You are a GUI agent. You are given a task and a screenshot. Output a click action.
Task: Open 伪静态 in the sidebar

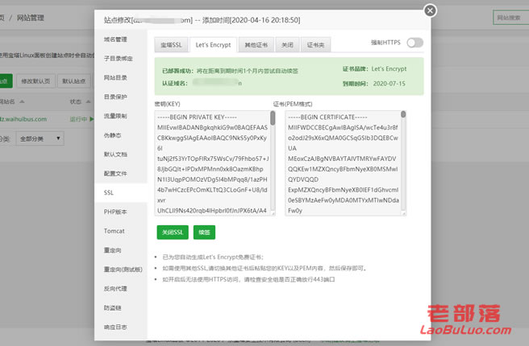[112, 135]
